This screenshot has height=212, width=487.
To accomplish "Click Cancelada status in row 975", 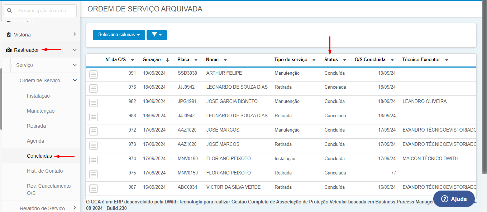I will (x=335, y=173).
